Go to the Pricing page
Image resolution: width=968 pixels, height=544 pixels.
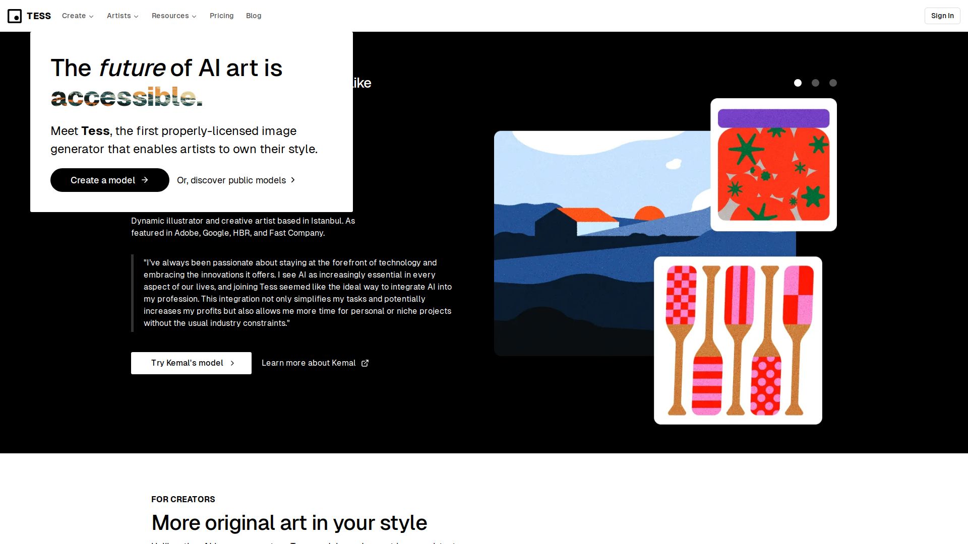[221, 16]
